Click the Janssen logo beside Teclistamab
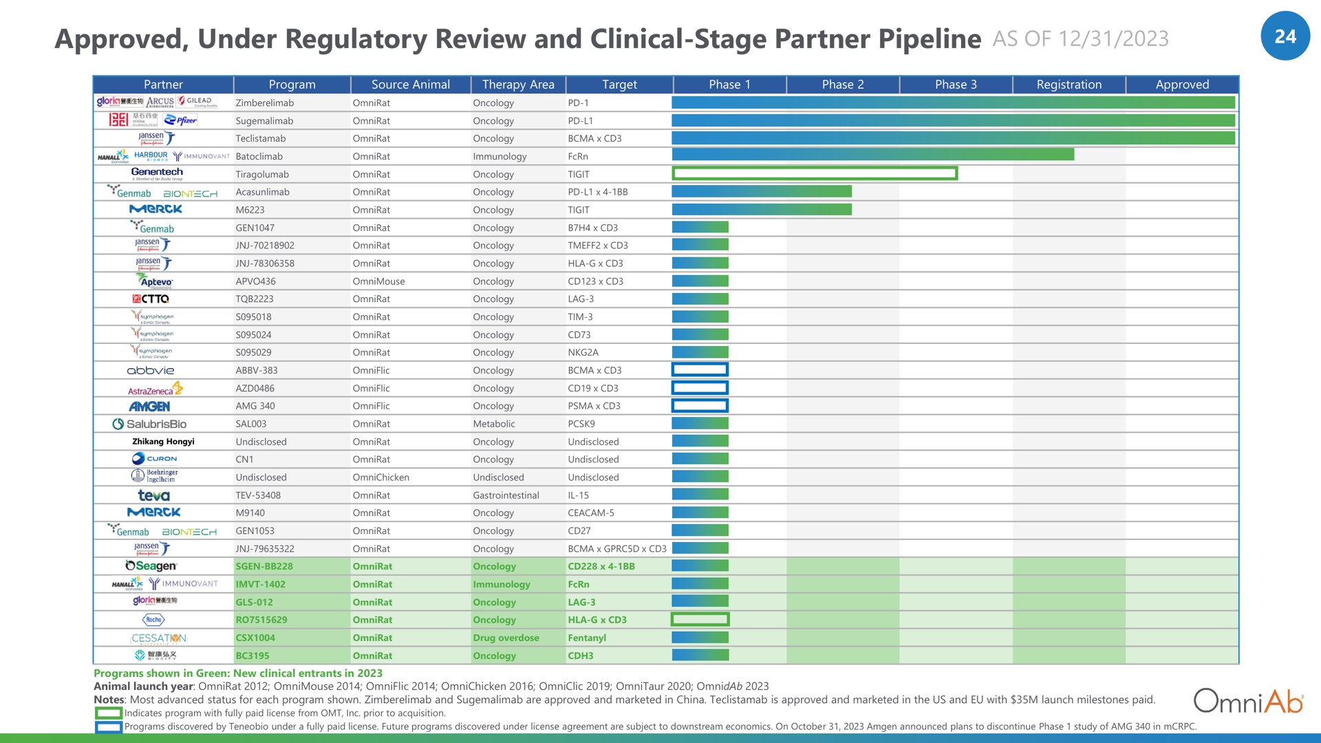 (x=156, y=138)
